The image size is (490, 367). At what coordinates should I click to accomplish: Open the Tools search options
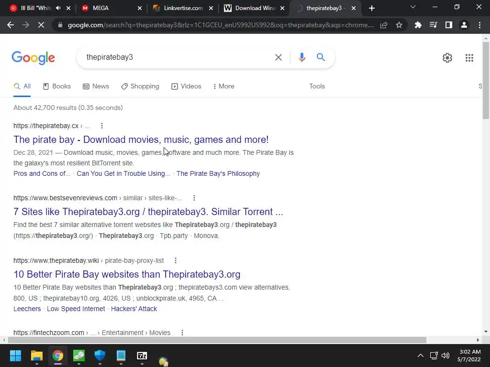[x=317, y=86]
